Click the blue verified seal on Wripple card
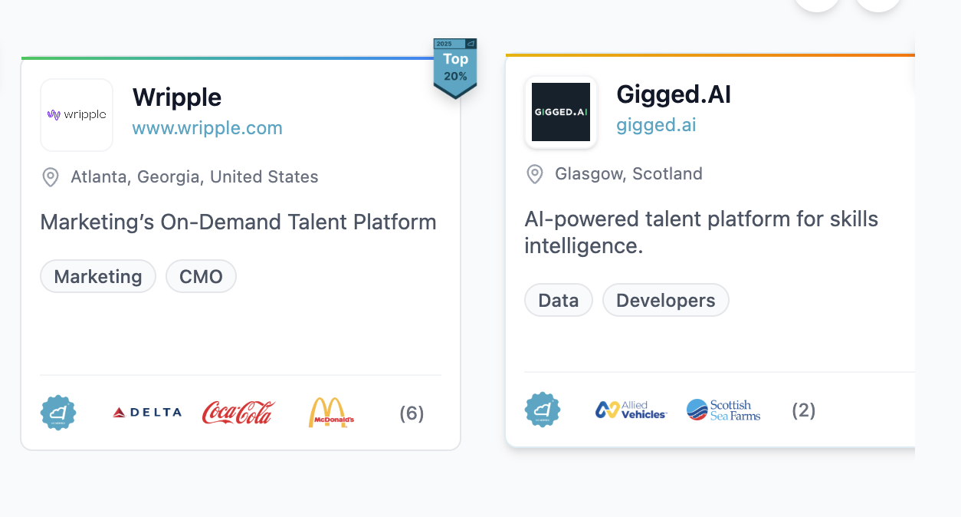 point(58,413)
